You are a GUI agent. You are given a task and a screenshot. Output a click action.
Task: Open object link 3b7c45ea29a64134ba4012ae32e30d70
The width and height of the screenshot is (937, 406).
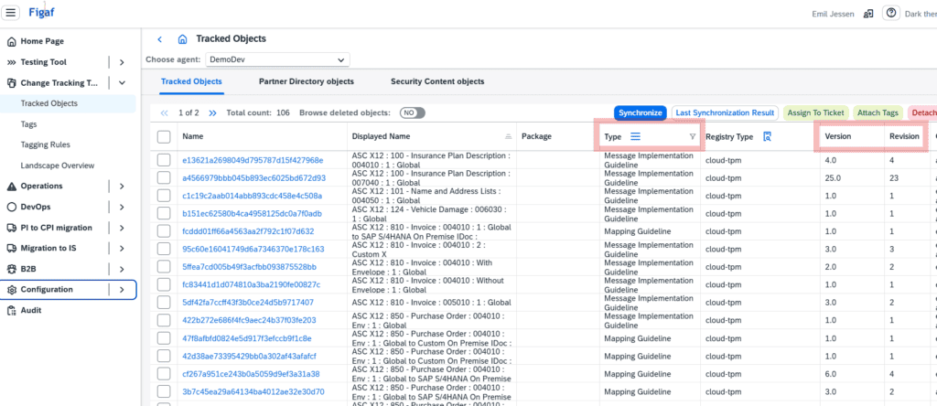[x=253, y=392]
